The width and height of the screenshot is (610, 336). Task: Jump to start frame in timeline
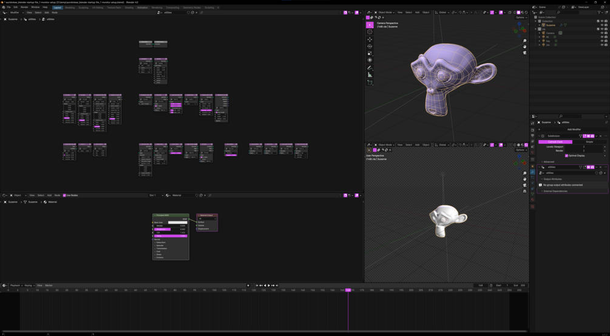[257, 286]
